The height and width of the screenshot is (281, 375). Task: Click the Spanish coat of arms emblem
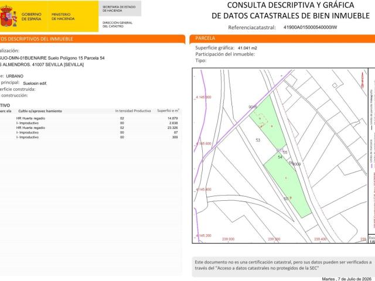click(x=9, y=16)
